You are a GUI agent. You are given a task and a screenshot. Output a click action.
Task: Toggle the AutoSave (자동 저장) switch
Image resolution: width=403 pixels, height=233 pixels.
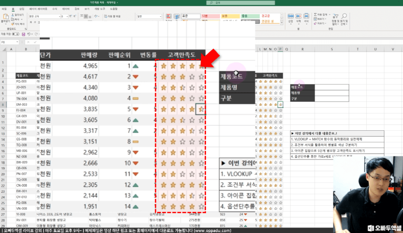click(x=16, y=34)
